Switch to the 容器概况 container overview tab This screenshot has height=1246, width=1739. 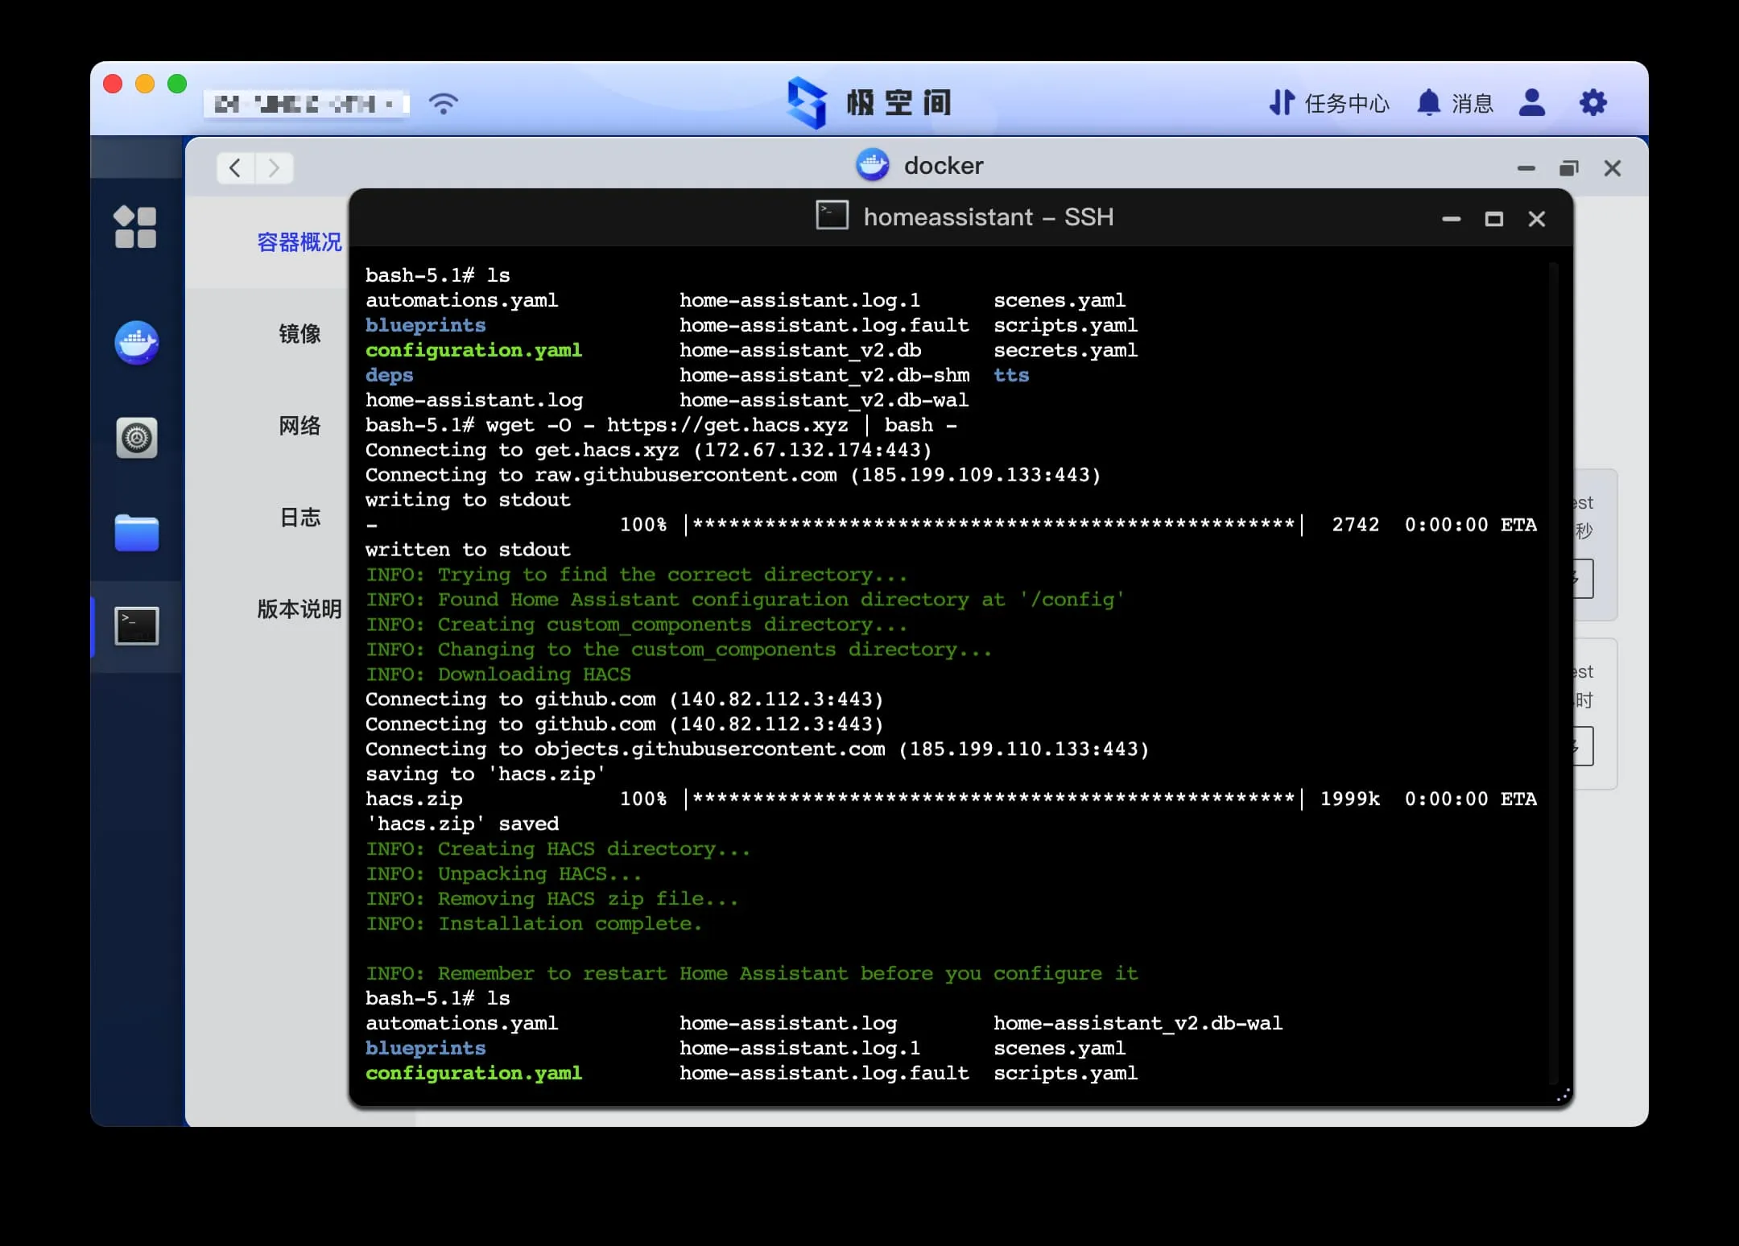299,242
